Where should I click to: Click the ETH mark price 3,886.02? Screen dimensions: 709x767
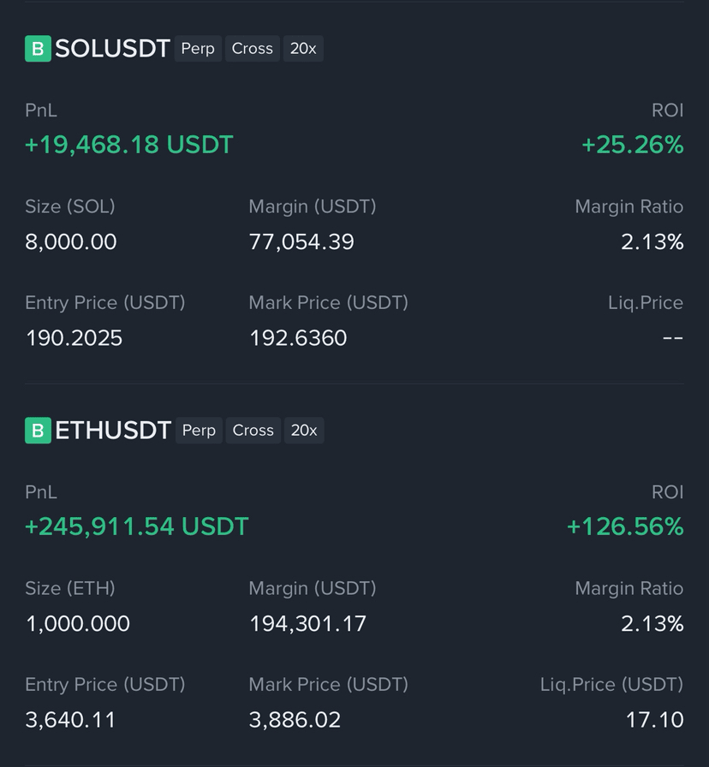tap(295, 720)
